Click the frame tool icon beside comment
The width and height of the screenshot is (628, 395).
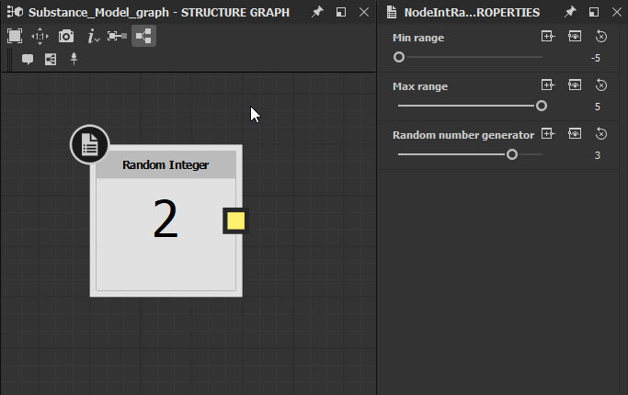point(51,60)
